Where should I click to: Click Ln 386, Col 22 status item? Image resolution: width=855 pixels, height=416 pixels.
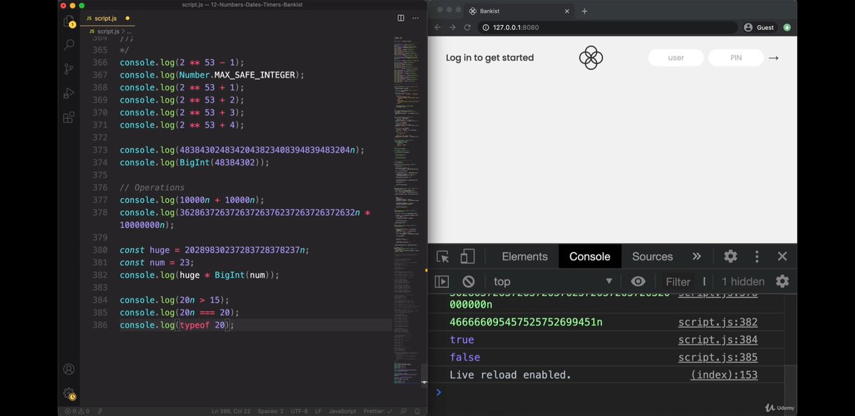click(x=232, y=411)
